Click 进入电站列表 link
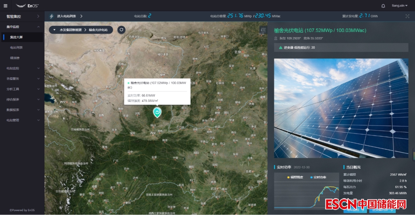Screen dimensions: 415x215 pos(69,16)
